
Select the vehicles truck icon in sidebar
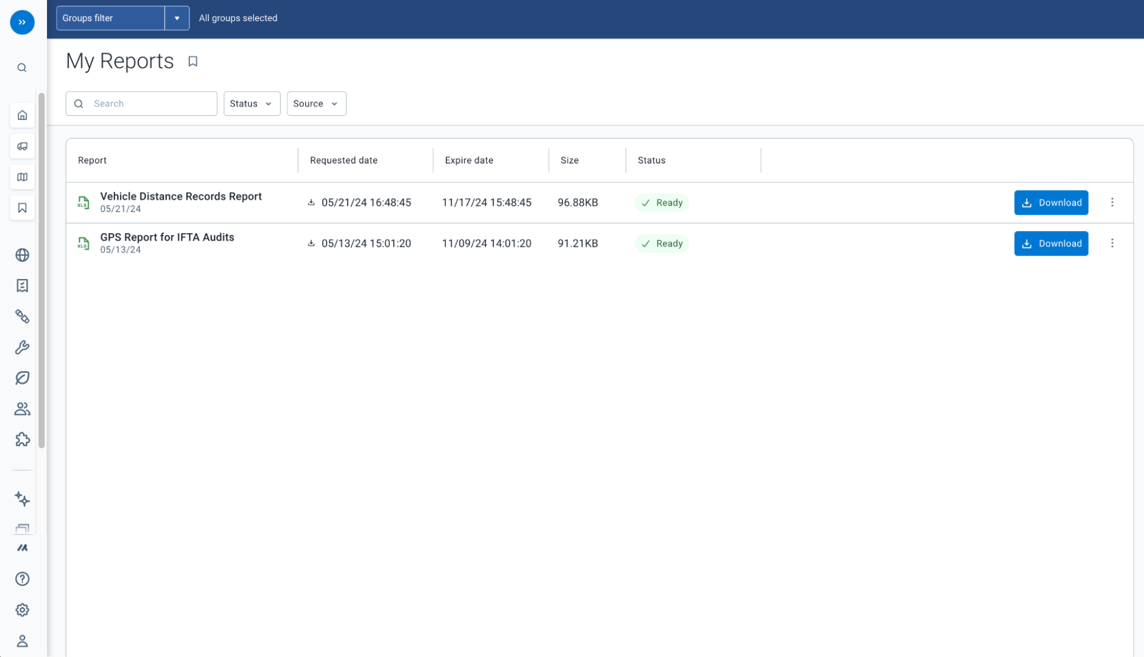click(x=22, y=146)
